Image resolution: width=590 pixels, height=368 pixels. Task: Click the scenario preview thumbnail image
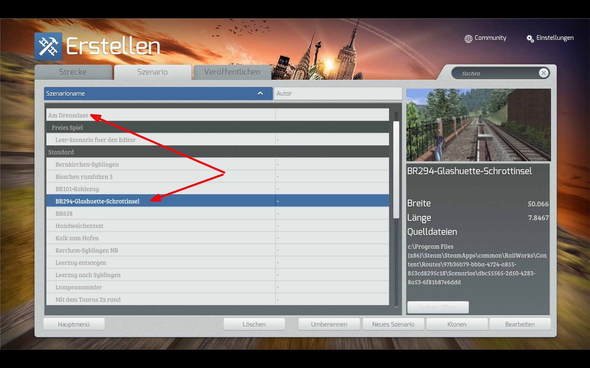click(478, 125)
